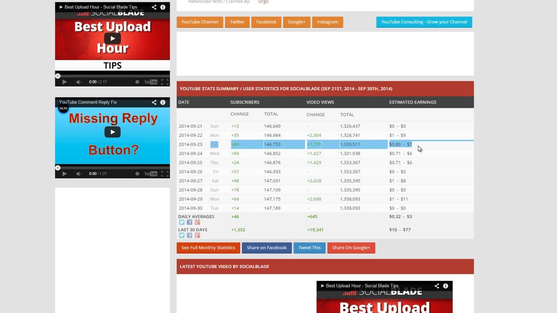557x313 pixels.
Task: Click the +2,698 video views change
Action: (314, 199)
